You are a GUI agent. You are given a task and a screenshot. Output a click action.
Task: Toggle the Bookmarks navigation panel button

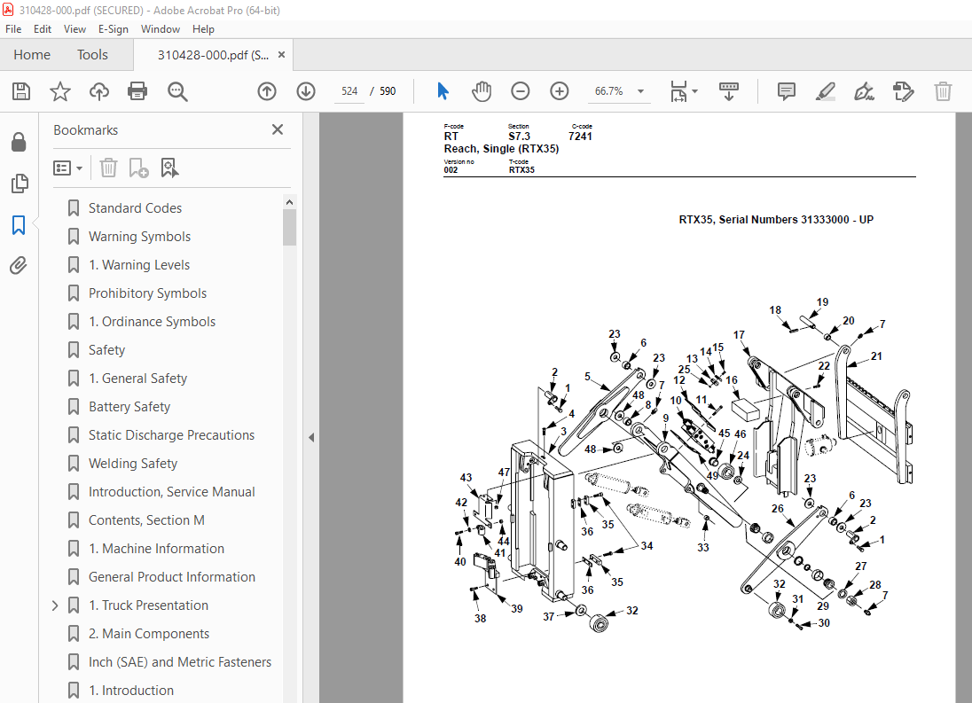[19, 225]
